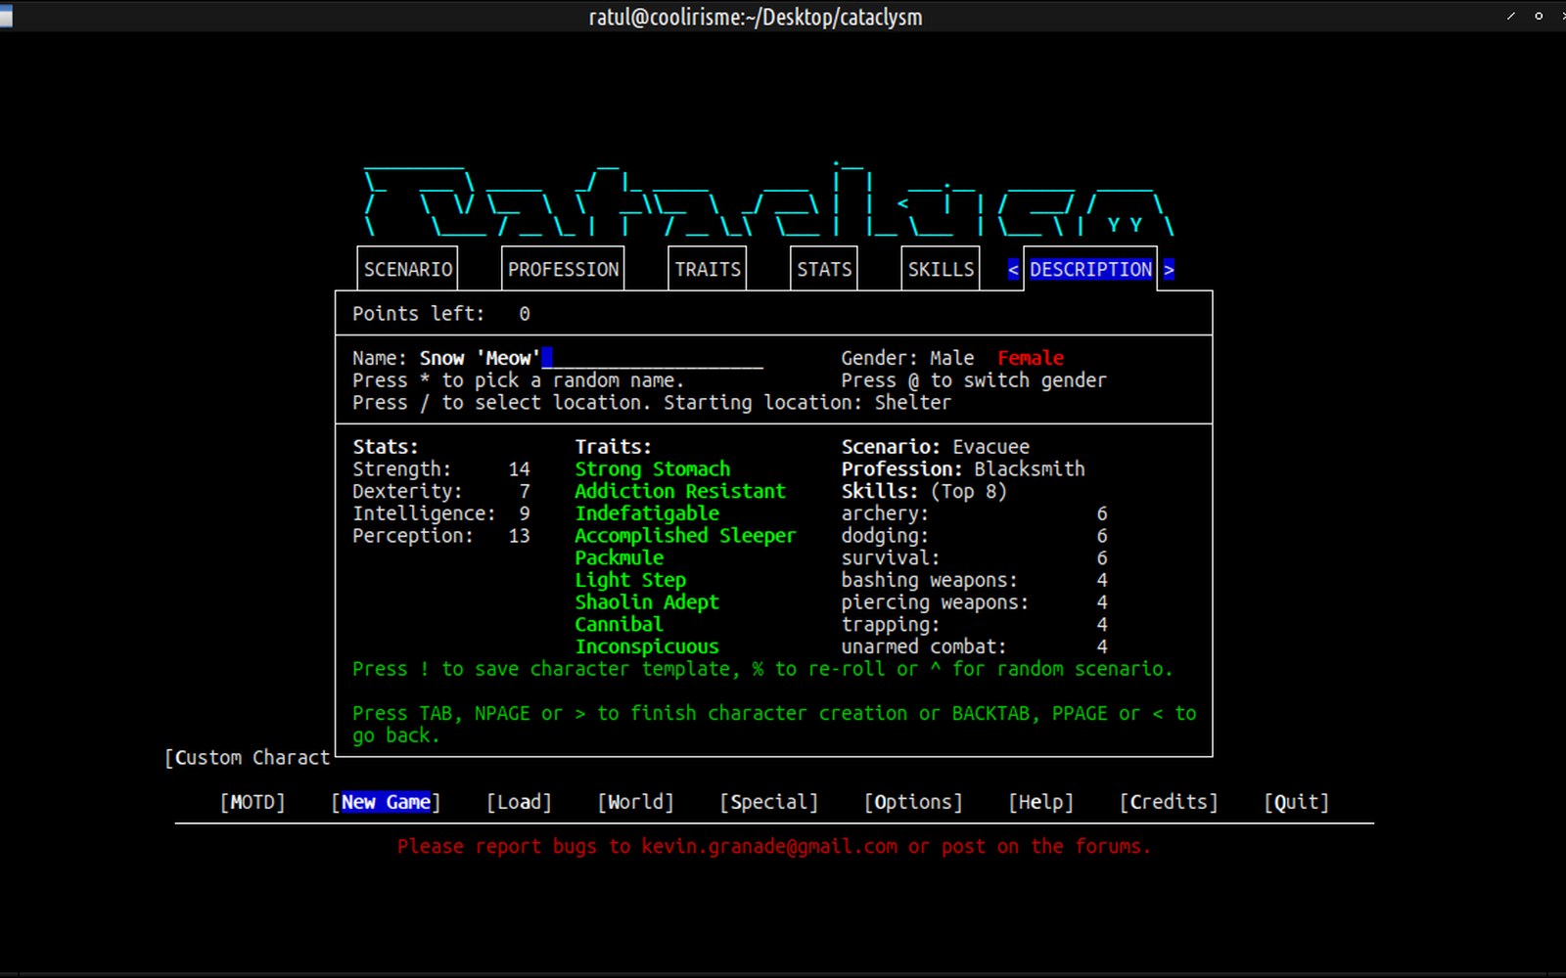Click the Light Step trait

pos(629,580)
